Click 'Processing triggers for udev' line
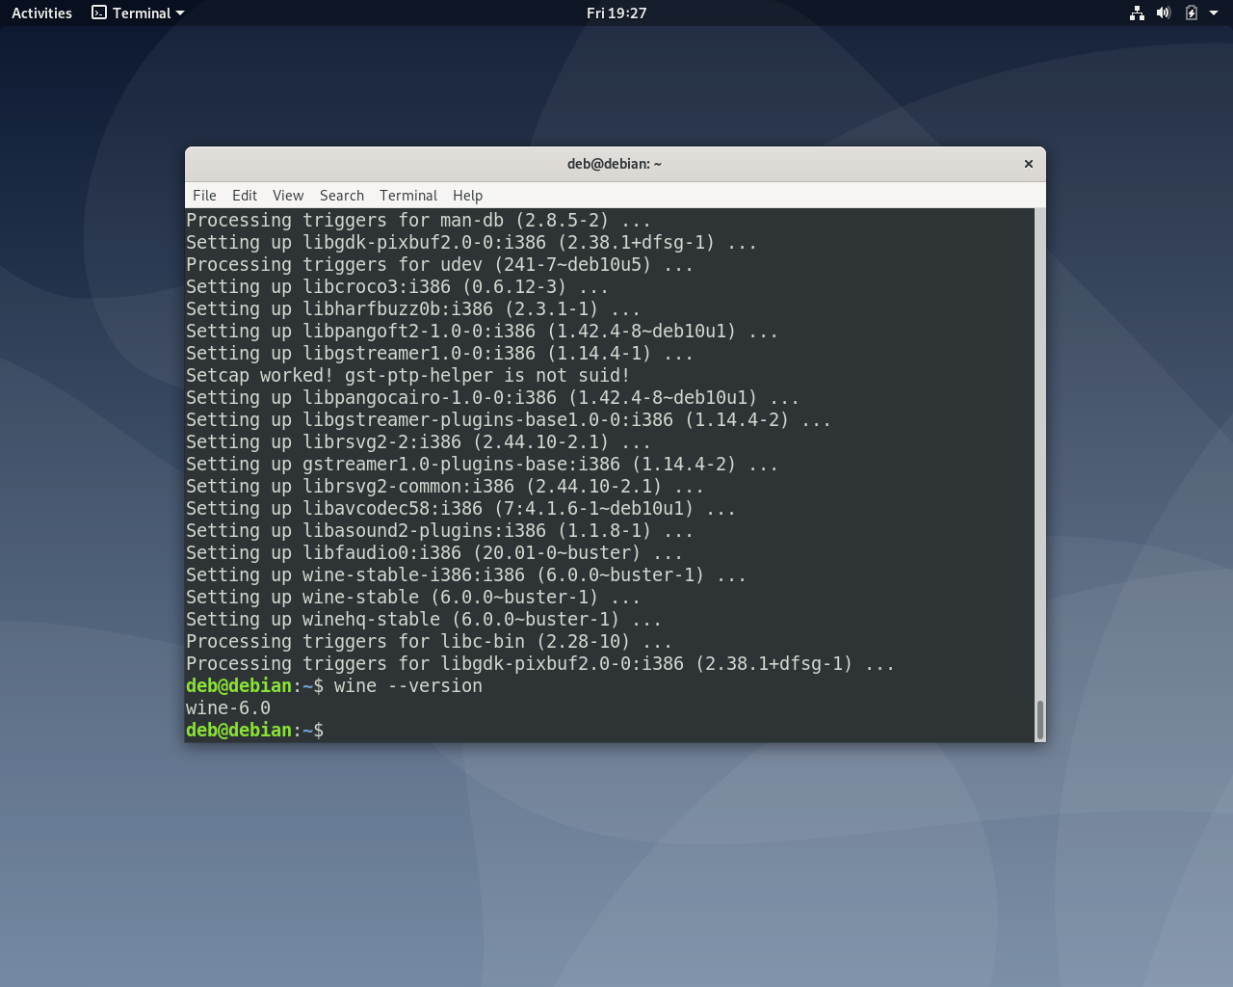 439,265
